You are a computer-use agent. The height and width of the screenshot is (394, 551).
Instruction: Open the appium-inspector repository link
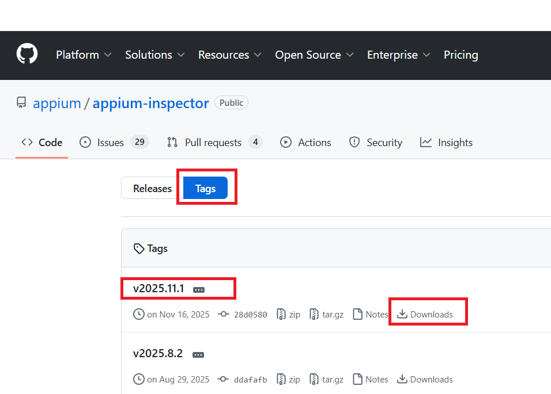pyautogui.click(x=151, y=104)
